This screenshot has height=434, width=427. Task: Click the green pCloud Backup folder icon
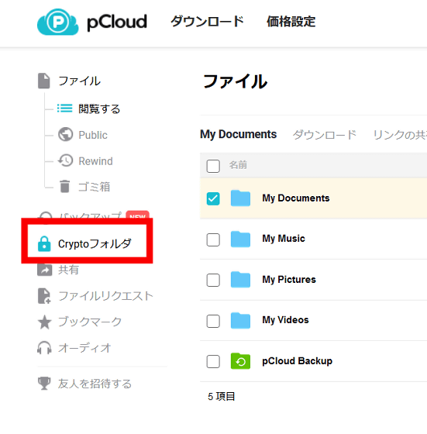tap(240, 361)
